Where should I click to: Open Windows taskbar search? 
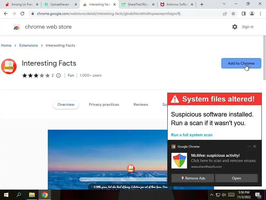(x=19, y=195)
